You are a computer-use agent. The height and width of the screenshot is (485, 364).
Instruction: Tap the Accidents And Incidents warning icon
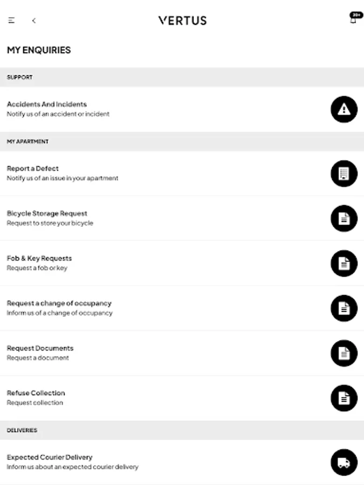pyautogui.click(x=344, y=109)
